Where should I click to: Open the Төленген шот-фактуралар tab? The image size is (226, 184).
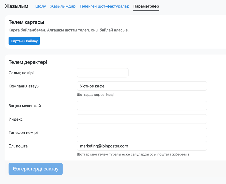(x=104, y=6)
